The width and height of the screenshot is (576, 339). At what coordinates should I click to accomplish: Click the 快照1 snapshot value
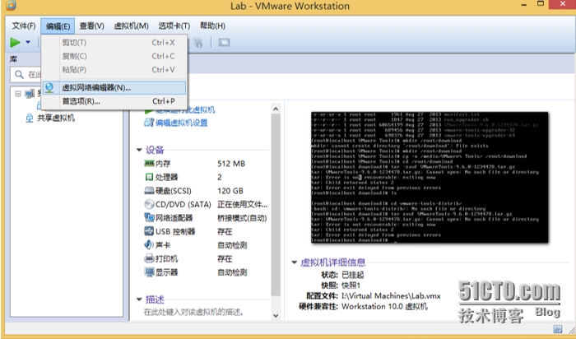tap(351, 286)
